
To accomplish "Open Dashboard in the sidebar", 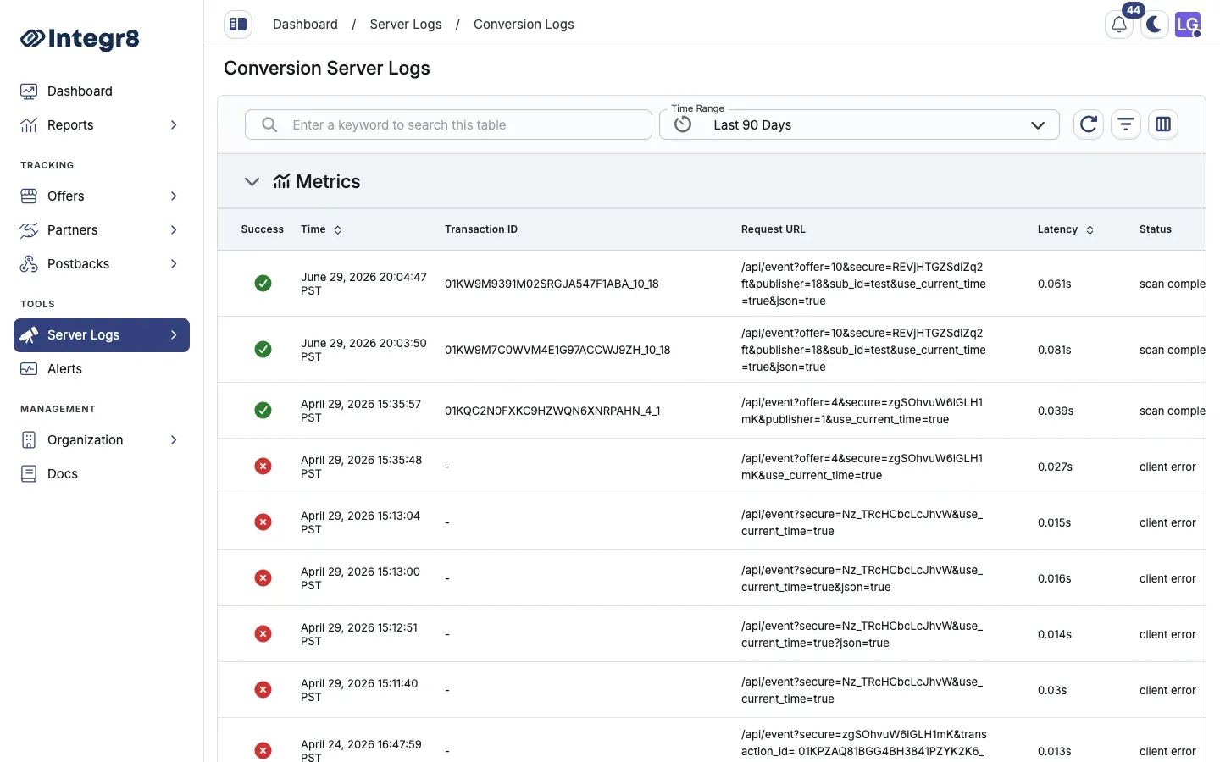I will point(102,91).
